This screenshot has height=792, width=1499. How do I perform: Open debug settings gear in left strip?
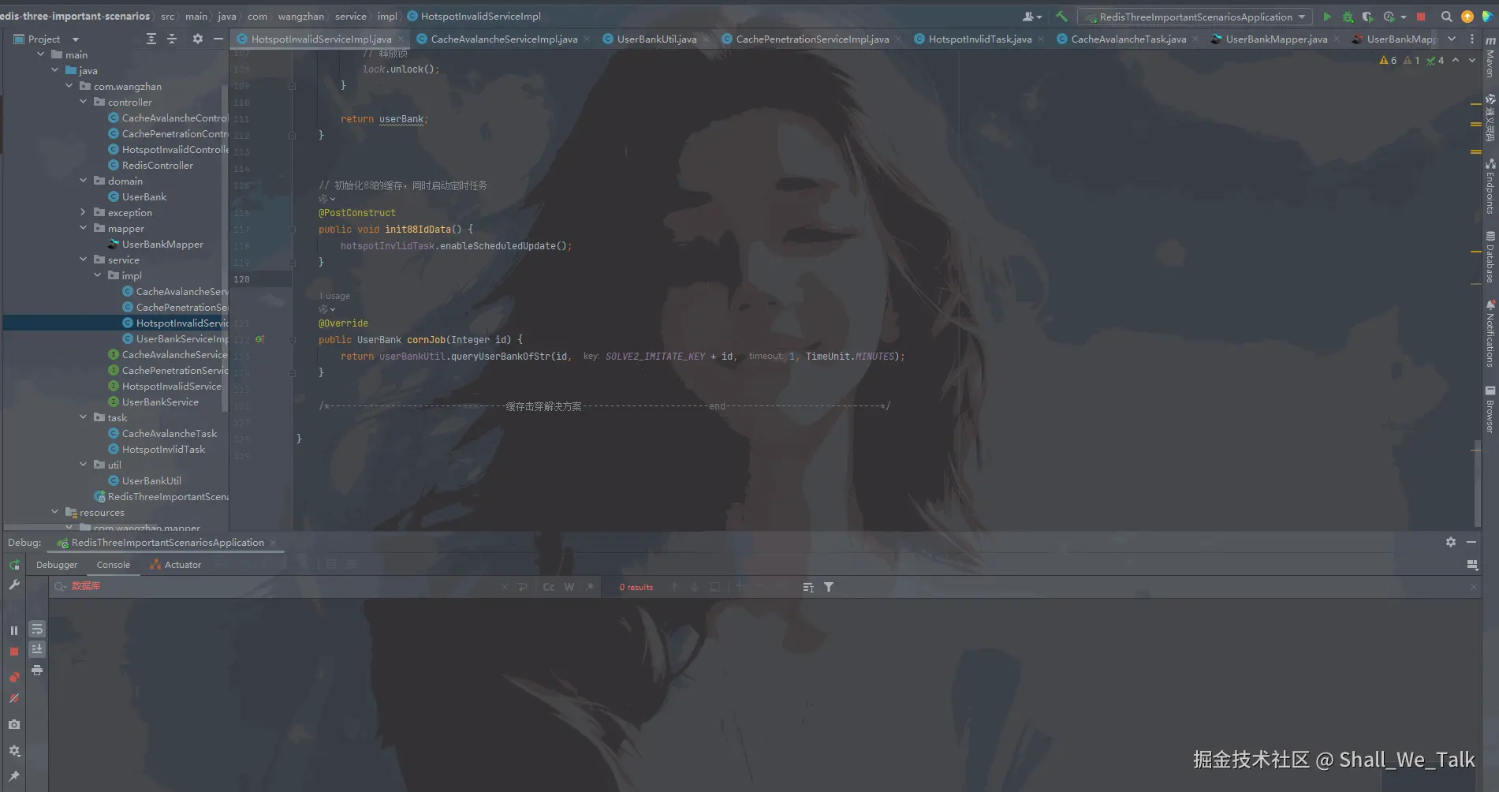coord(14,751)
